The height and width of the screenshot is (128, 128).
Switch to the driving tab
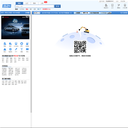[x=34, y=3]
